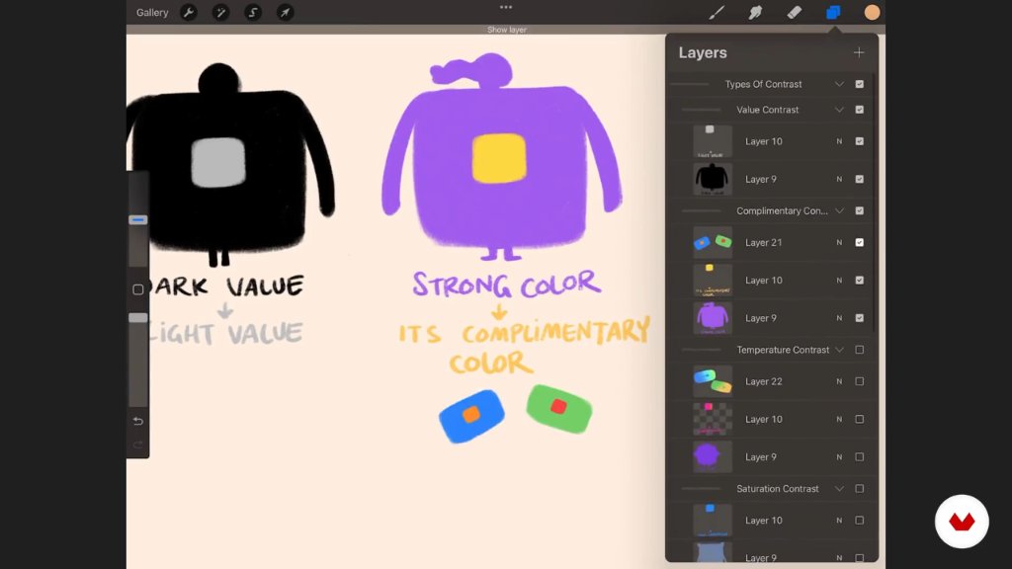Open the Actions wrench menu
This screenshot has width=1012, height=569.
click(x=189, y=12)
